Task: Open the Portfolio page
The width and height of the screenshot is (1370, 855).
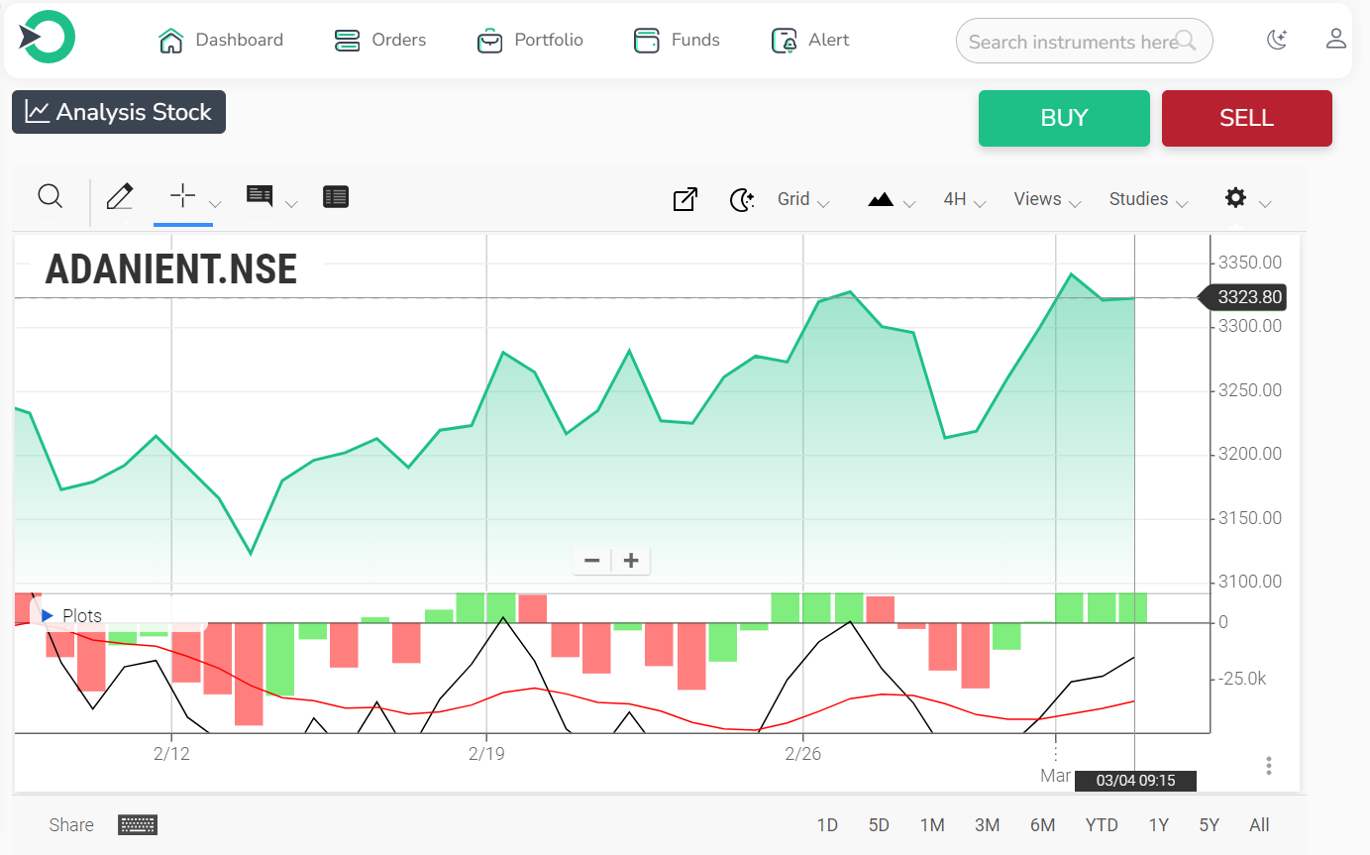Action: 530,41
